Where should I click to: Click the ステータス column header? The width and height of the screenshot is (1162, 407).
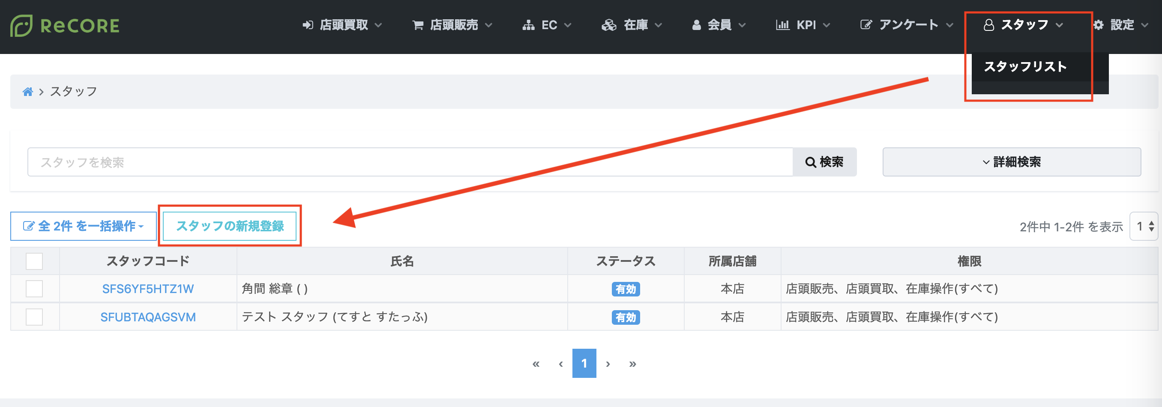626,261
